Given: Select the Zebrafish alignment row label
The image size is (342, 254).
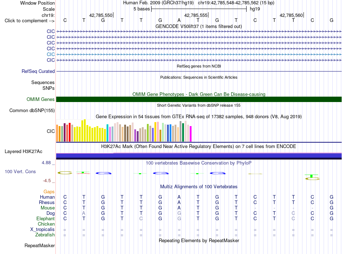Looking at the screenshot, I should click(45, 235).
